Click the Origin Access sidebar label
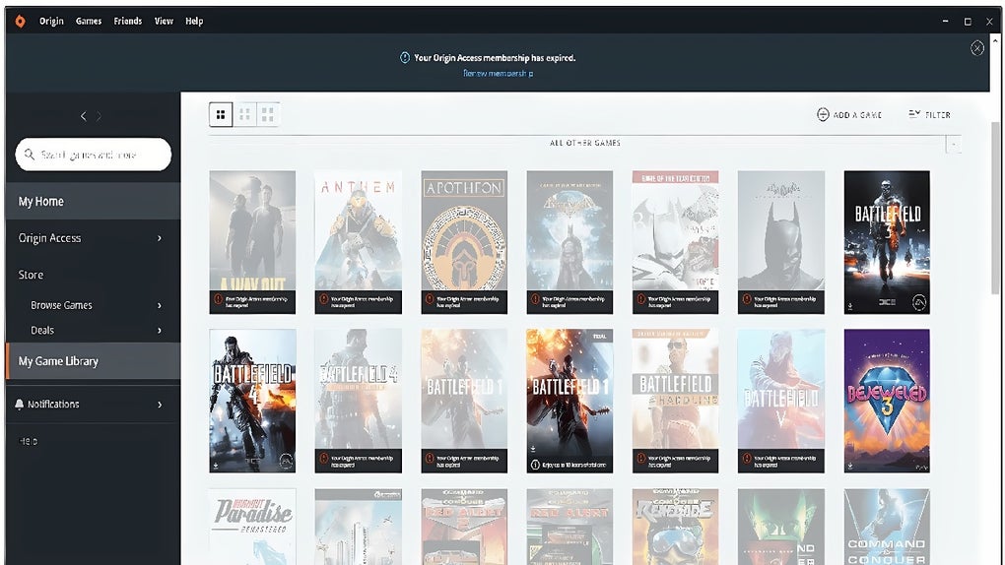1005x565 pixels. (x=49, y=238)
